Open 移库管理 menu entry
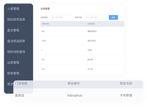This screenshot has width=147, height=106. tap(13, 73)
